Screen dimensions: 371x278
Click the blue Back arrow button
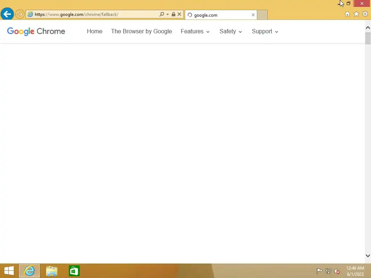[x=7, y=14]
